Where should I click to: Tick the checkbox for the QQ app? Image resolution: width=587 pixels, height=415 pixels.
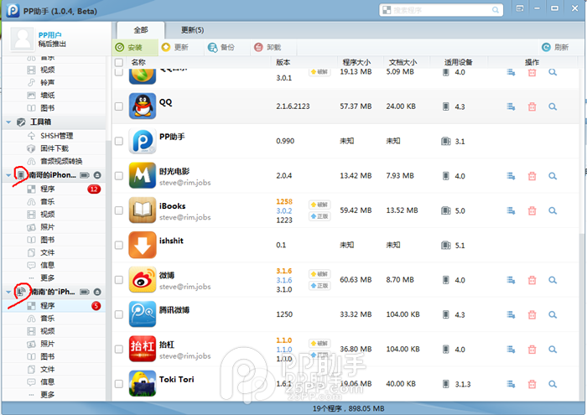point(118,107)
